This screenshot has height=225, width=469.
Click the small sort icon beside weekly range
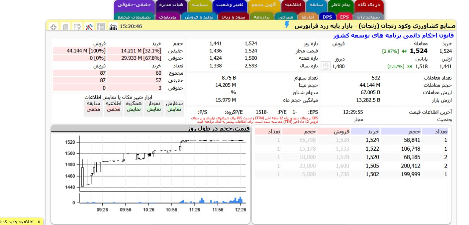(x=325, y=65)
